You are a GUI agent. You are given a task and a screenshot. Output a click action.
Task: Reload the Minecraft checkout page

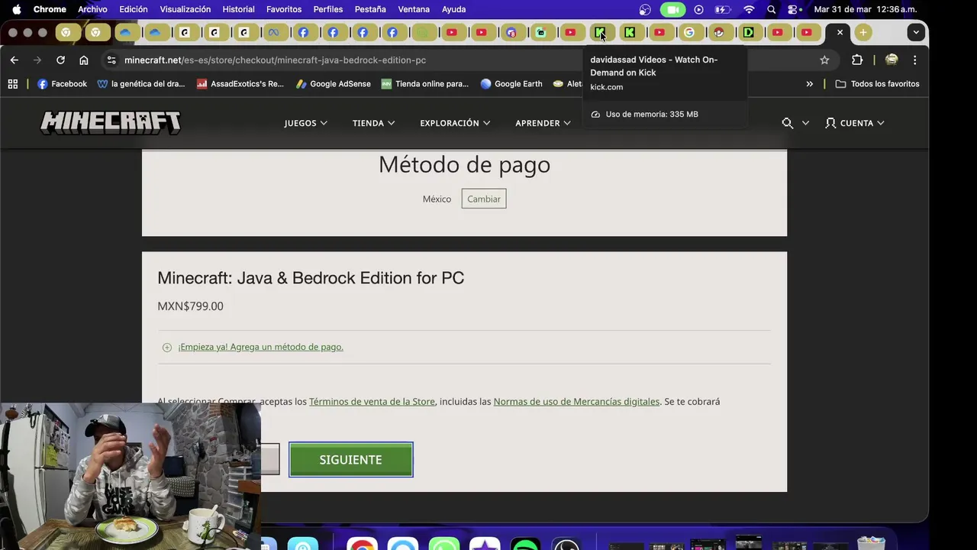[x=60, y=60]
